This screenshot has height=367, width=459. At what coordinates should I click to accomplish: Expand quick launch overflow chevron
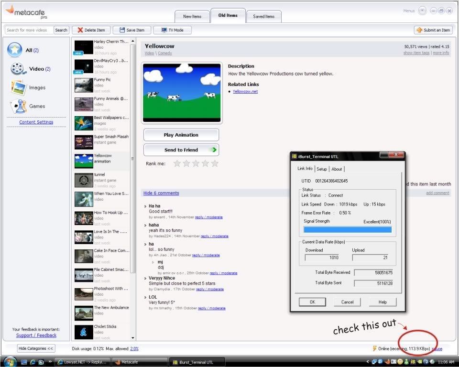click(50, 361)
